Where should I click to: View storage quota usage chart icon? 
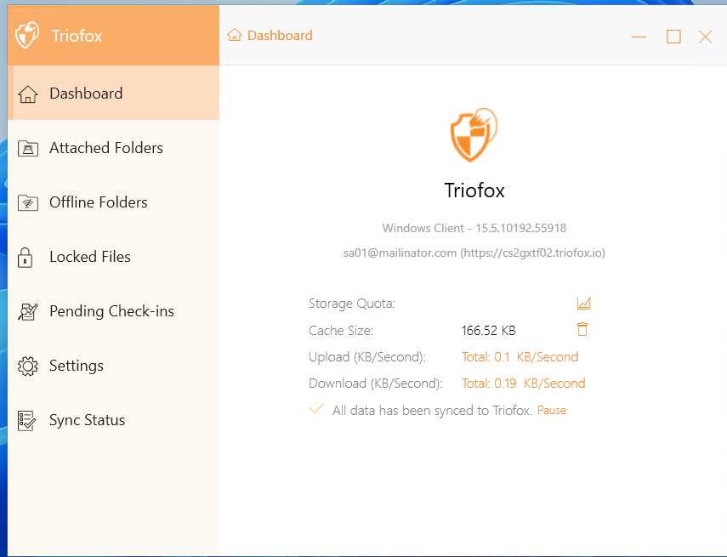pos(584,303)
